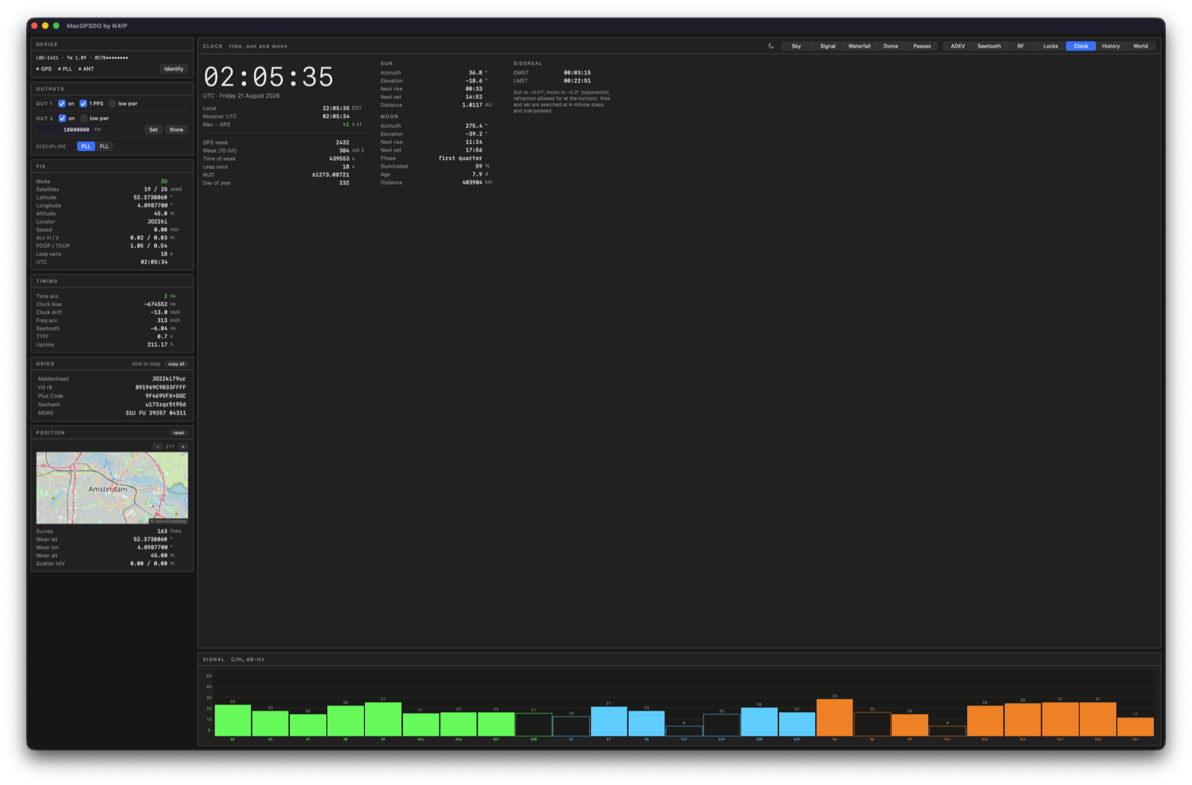Open the Locks tab

coord(1050,46)
